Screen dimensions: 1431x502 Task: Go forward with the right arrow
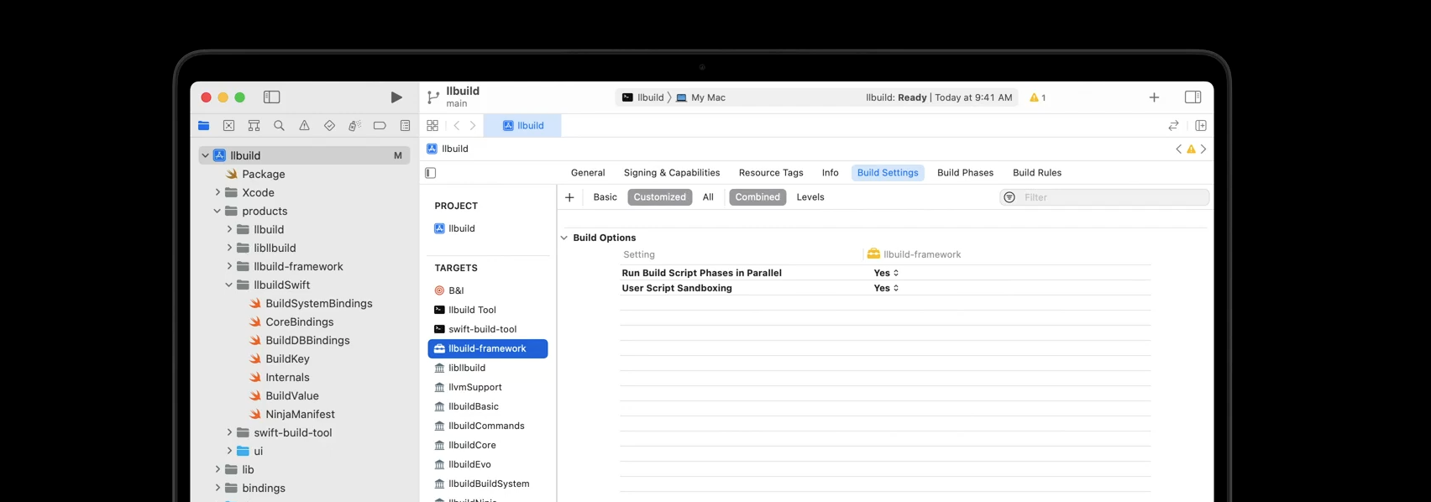[x=473, y=126]
